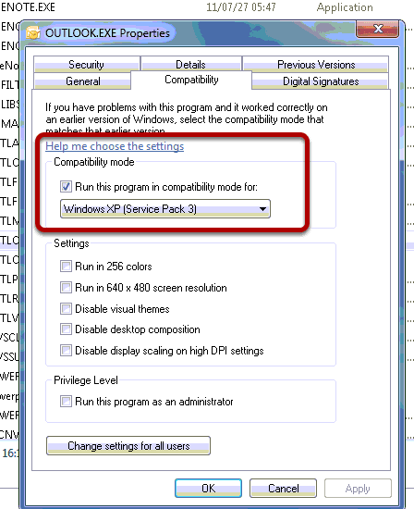Screen dimensions: 414x509
Task: Check Disable visual themes
Action: pos(67,308)
